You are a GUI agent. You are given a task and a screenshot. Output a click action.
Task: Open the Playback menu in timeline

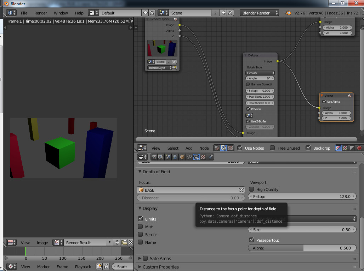[83, 266]
